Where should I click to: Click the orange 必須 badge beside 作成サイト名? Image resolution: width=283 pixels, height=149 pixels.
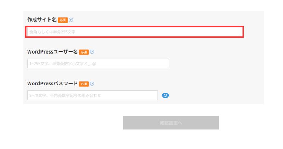point(63,20)
